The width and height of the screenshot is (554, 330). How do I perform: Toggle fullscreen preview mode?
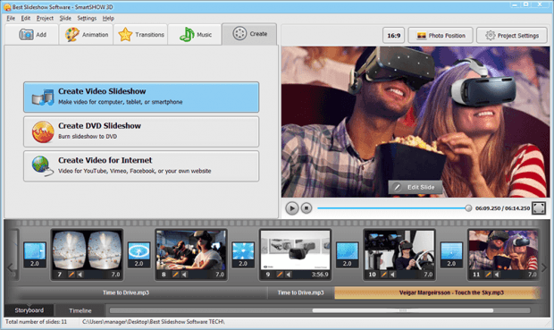539,208
